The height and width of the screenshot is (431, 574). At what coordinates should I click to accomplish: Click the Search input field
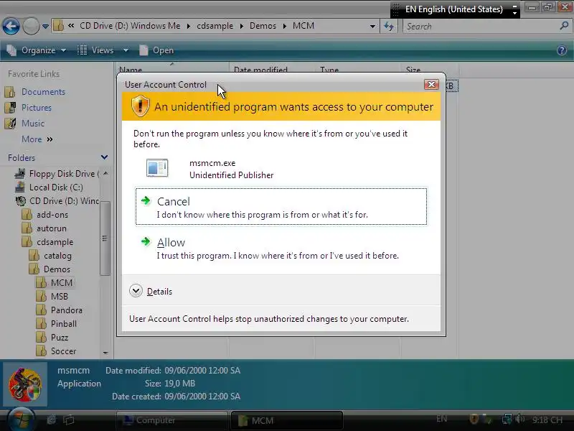click(479, 27)
